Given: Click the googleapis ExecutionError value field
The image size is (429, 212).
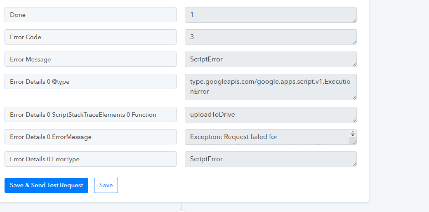Looking at the screenshot, I should [271, 87].
